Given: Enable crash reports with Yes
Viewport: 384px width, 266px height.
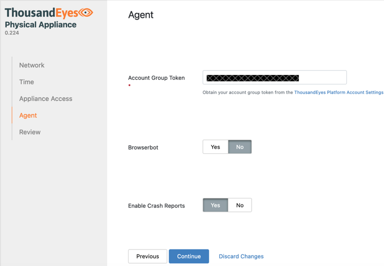Looking at the screenshot, I should point(215,205).
